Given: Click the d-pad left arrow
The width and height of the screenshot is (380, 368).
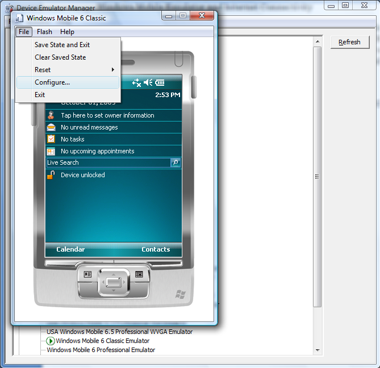Looking at the screenshot, I should [x=103, y=282].
